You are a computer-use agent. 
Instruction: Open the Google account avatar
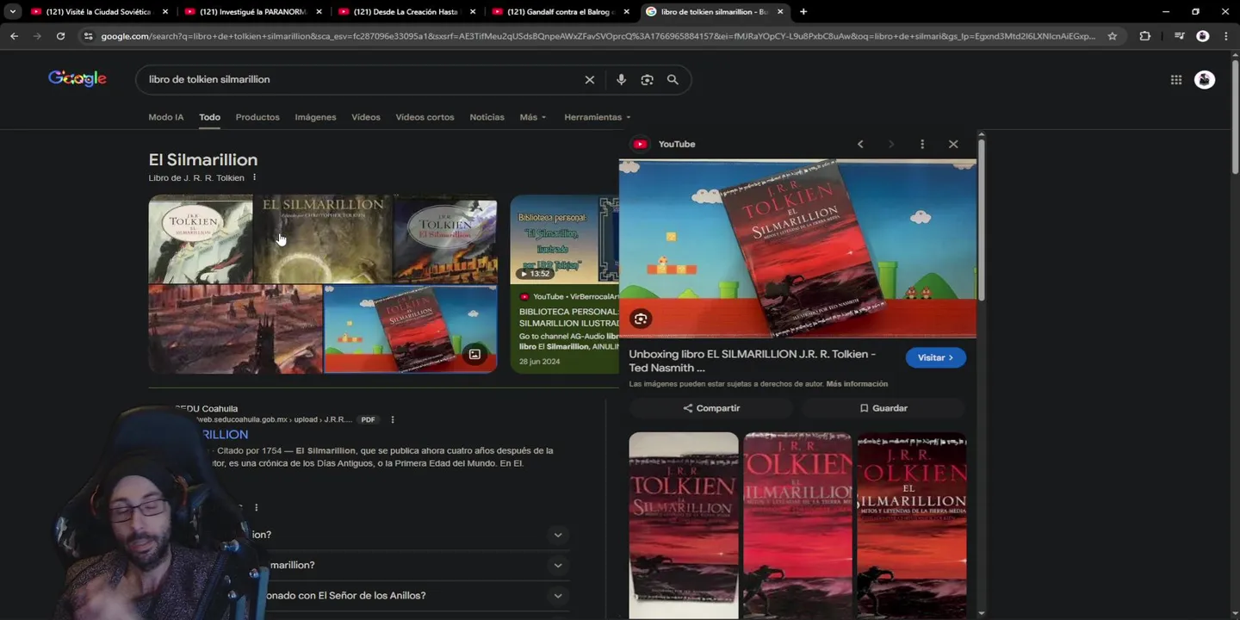tap(1205, 79)
